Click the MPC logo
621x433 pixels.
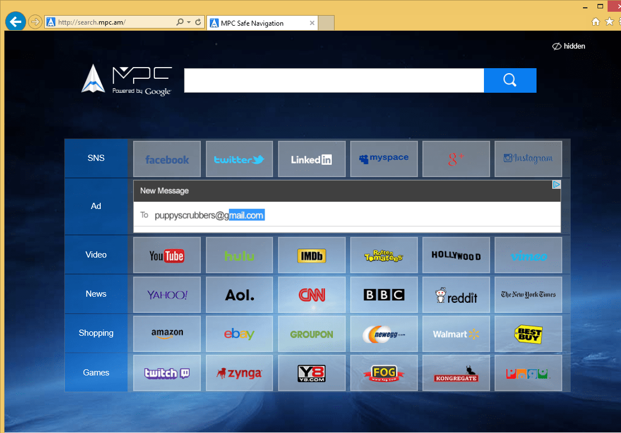coord(126,79)
